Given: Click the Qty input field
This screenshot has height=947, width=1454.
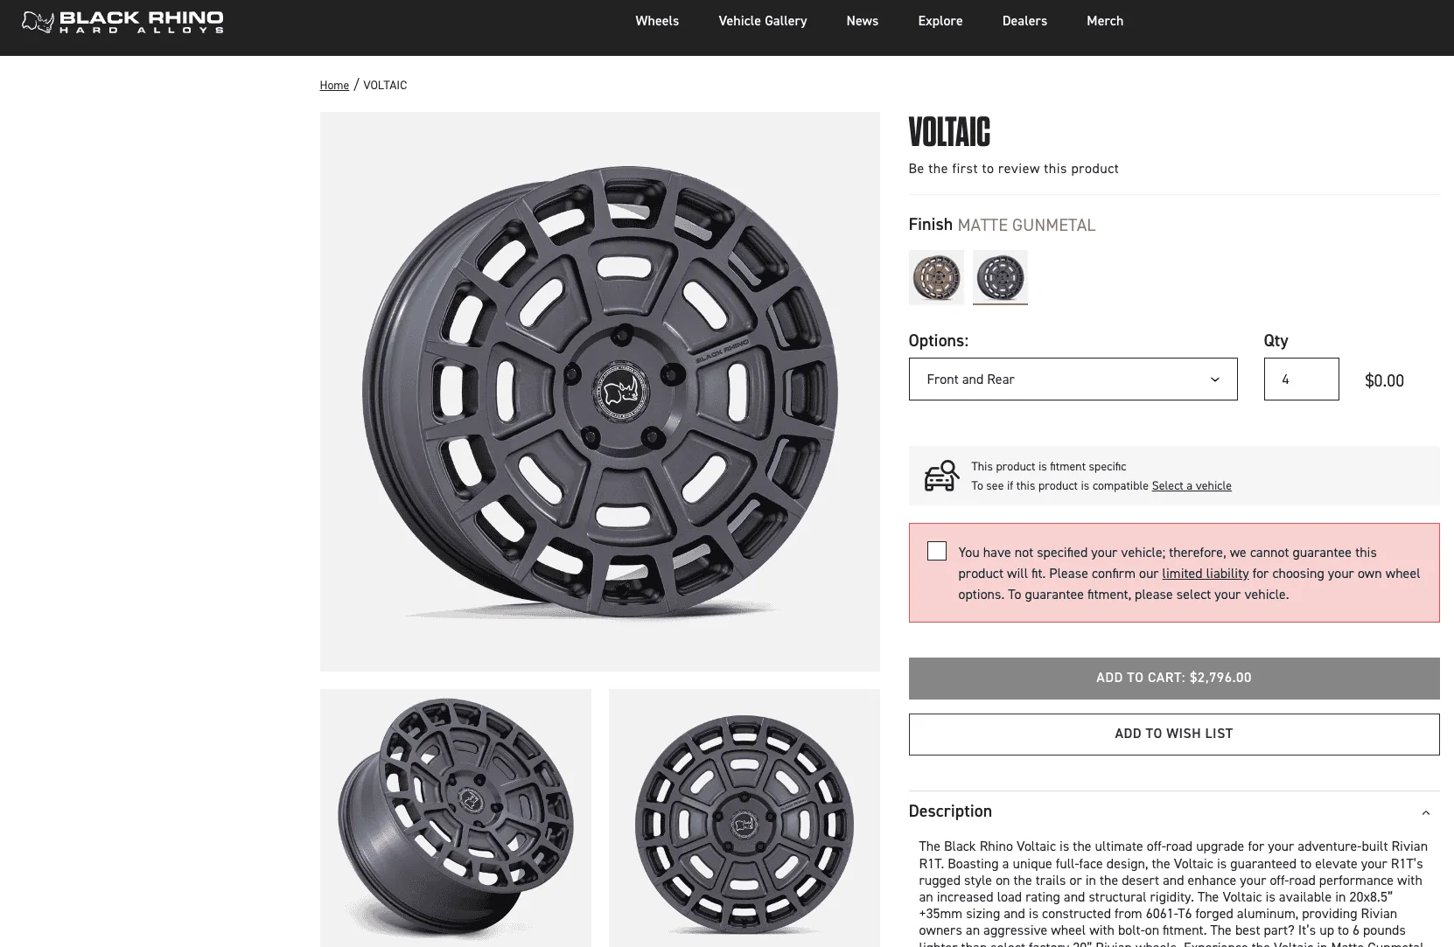Looking at the screenshot, I should [1301, 379].
